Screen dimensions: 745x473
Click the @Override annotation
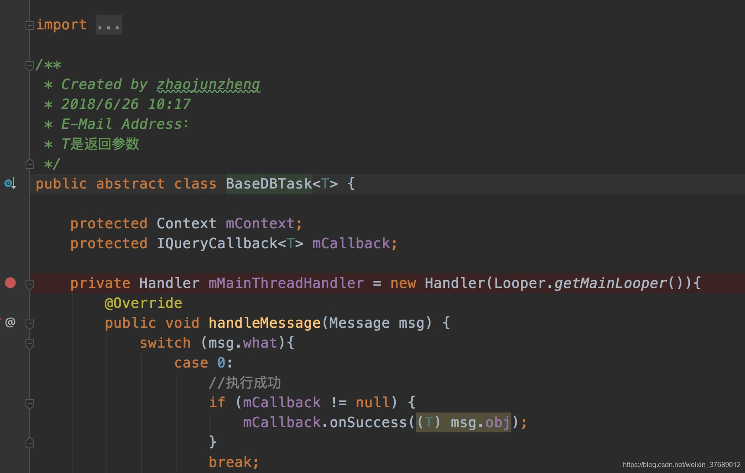(x=143, y=303)
